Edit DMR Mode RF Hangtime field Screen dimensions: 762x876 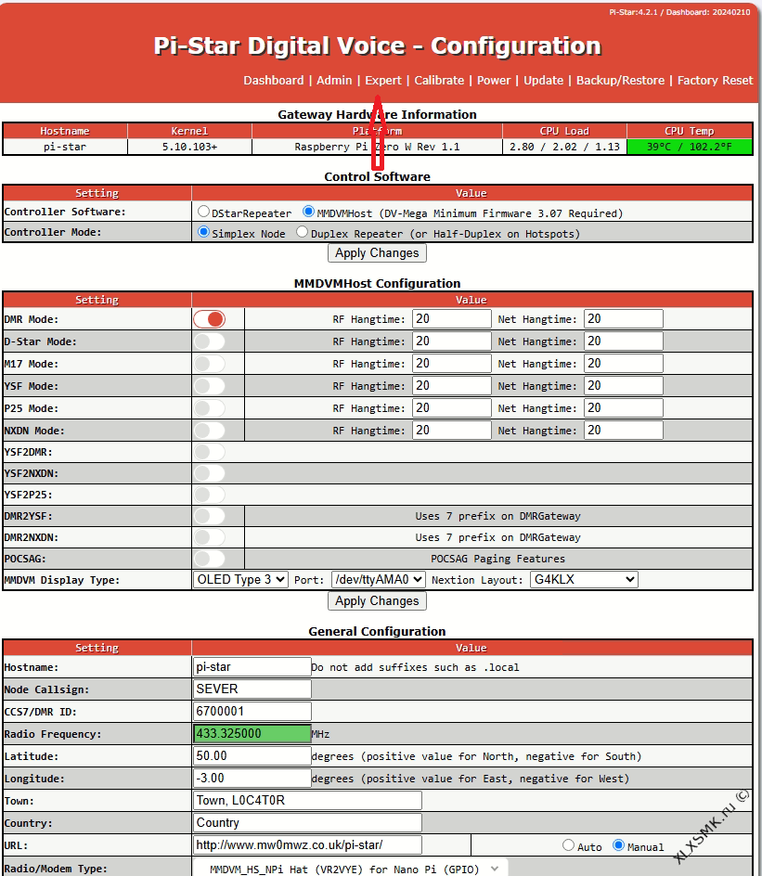[451, 319]
